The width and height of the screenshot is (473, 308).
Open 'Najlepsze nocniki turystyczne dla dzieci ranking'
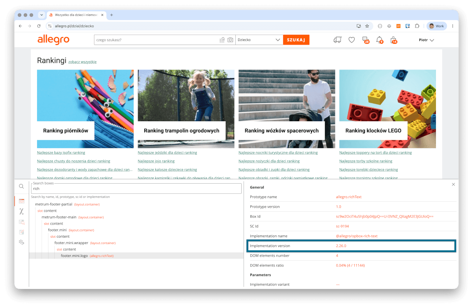278,152
